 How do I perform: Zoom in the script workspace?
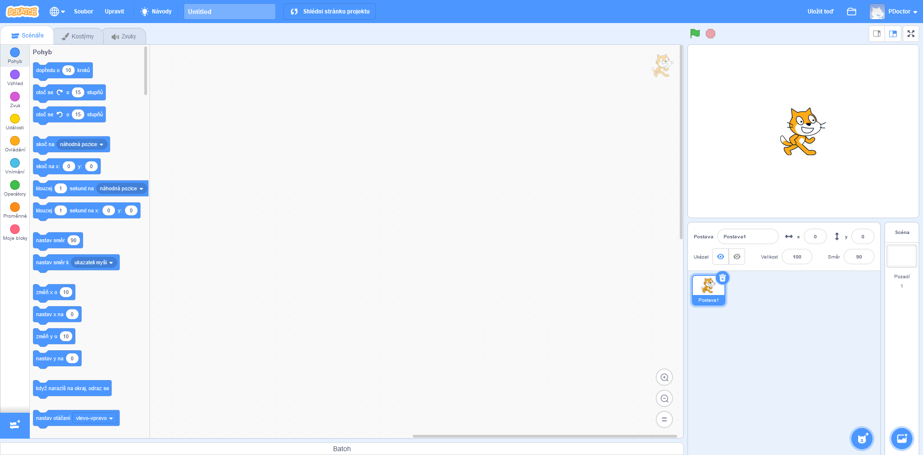tap(664, 377)
